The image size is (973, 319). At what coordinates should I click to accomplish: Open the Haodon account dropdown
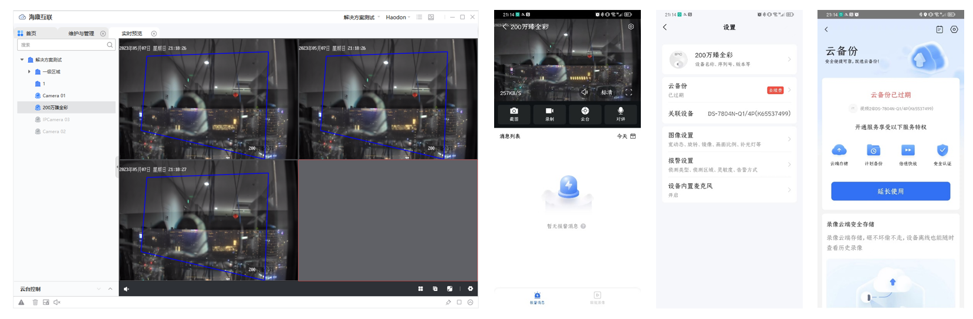click(x=398, y=18)
